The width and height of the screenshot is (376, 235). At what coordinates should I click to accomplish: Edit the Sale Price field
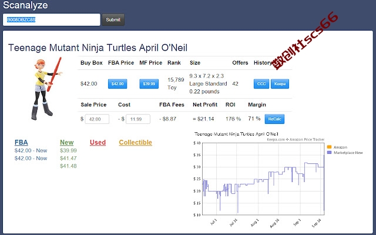coord(97,119)
